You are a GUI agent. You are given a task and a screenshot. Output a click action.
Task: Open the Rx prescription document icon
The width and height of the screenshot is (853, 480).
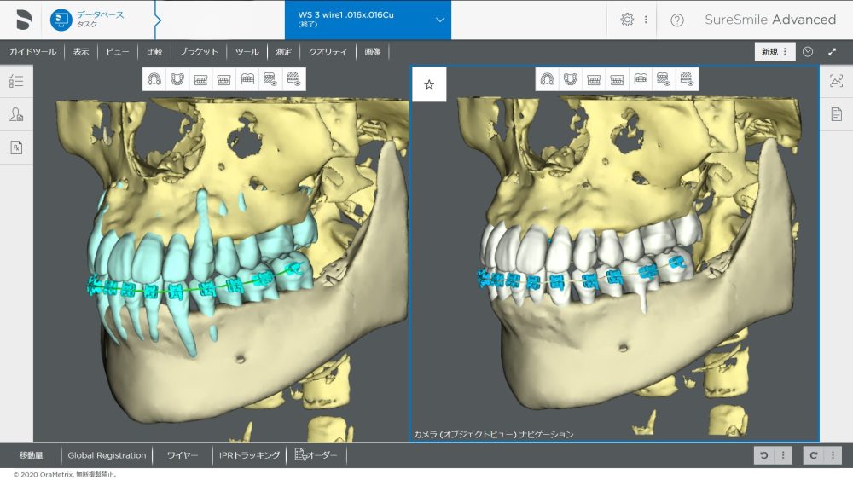click(x=16, y=147)
